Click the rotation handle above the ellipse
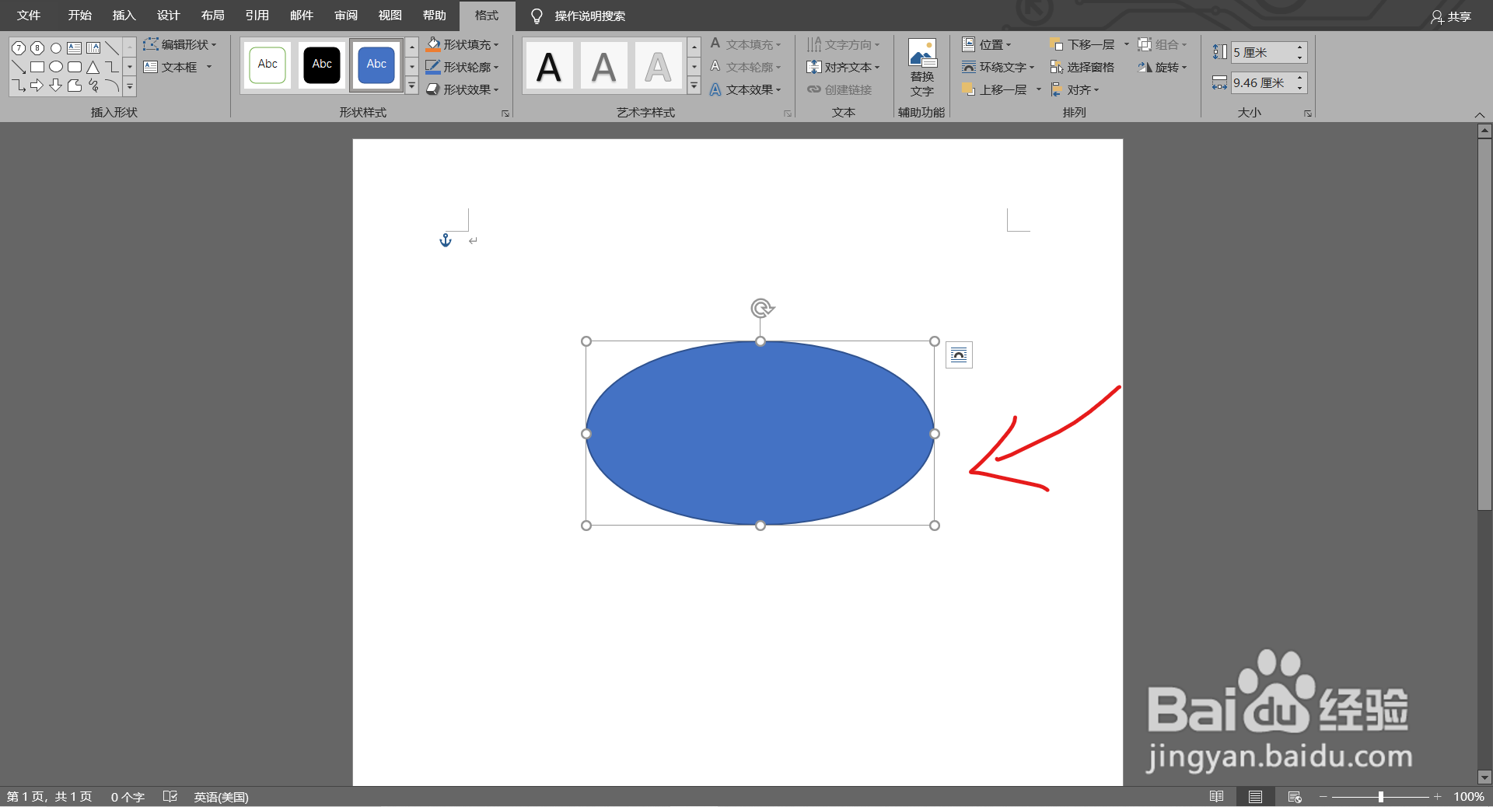Screen dimensions: 1493x807 tap(762, 309)
